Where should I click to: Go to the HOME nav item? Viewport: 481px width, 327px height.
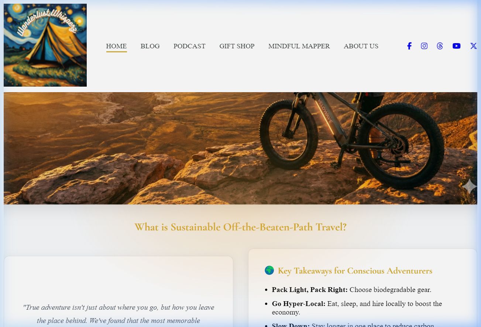[x=116, y=46]
